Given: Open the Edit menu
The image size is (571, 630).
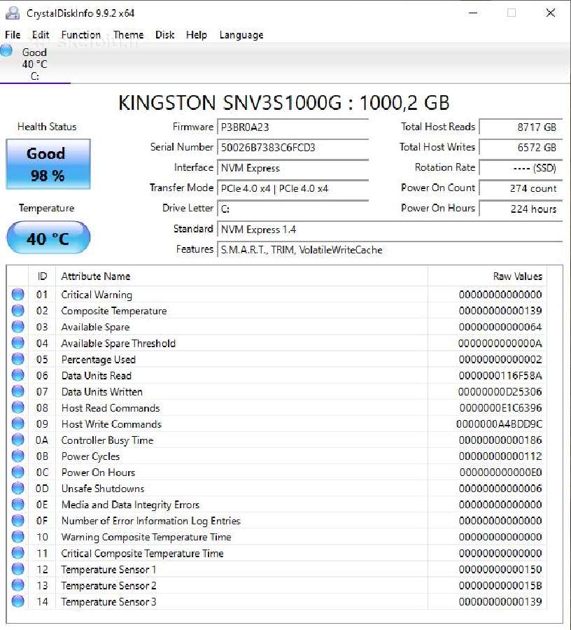Looking at the screenshot, I should pyautogui.click(x=40, y=35).
